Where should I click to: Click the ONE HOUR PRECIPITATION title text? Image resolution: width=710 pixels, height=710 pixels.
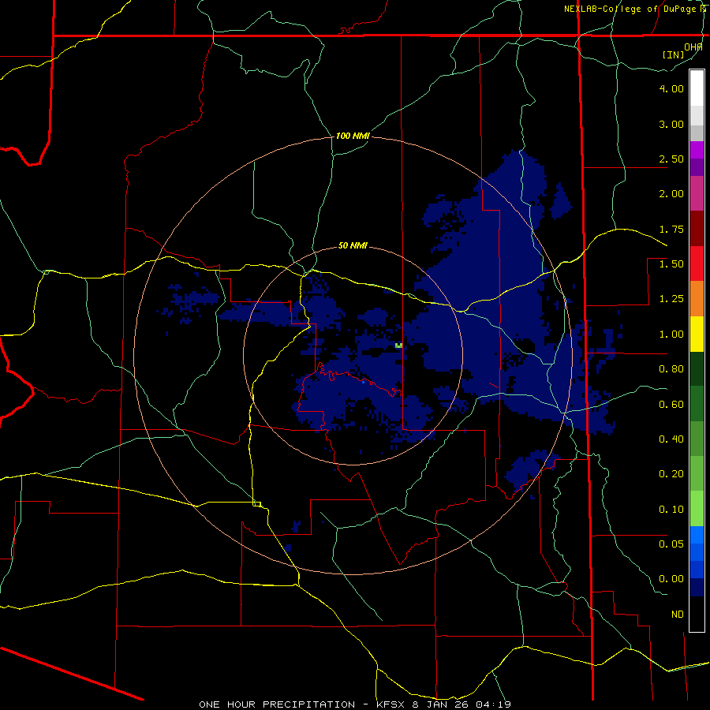(x=277, y=704)
